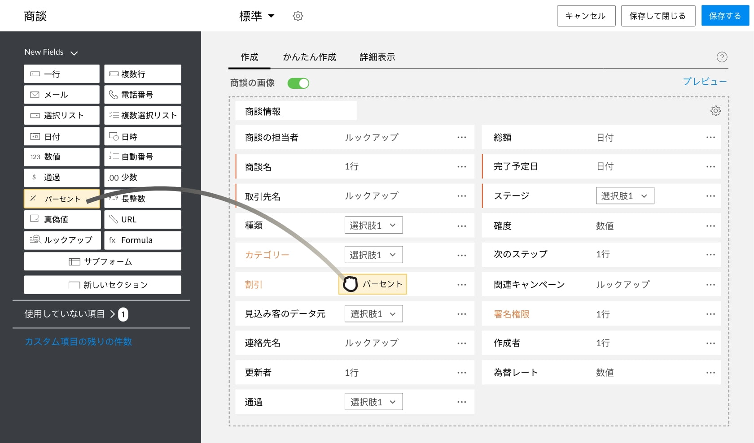Open the three-dot menu for the 総額 field

pos(710,138)
